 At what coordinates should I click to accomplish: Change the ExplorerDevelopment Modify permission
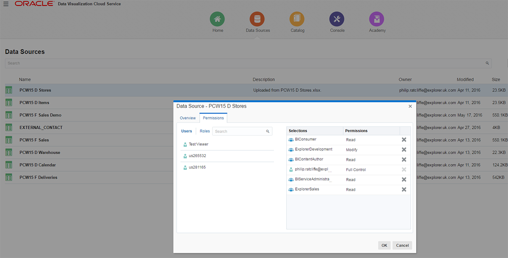click(x=352, y=150)
